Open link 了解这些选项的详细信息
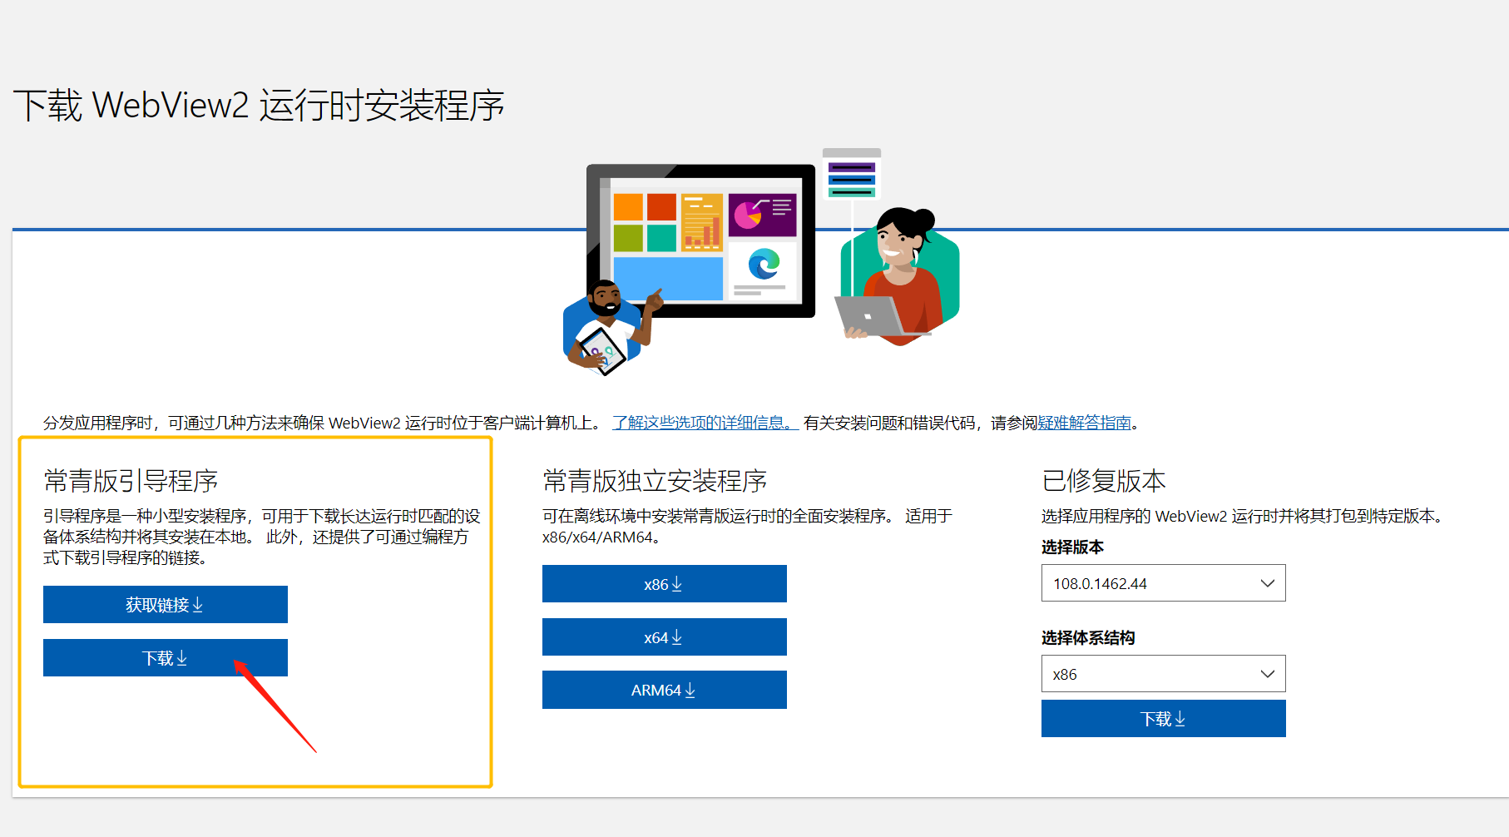This screenshot has width=1509, height=837. (705, 423)
